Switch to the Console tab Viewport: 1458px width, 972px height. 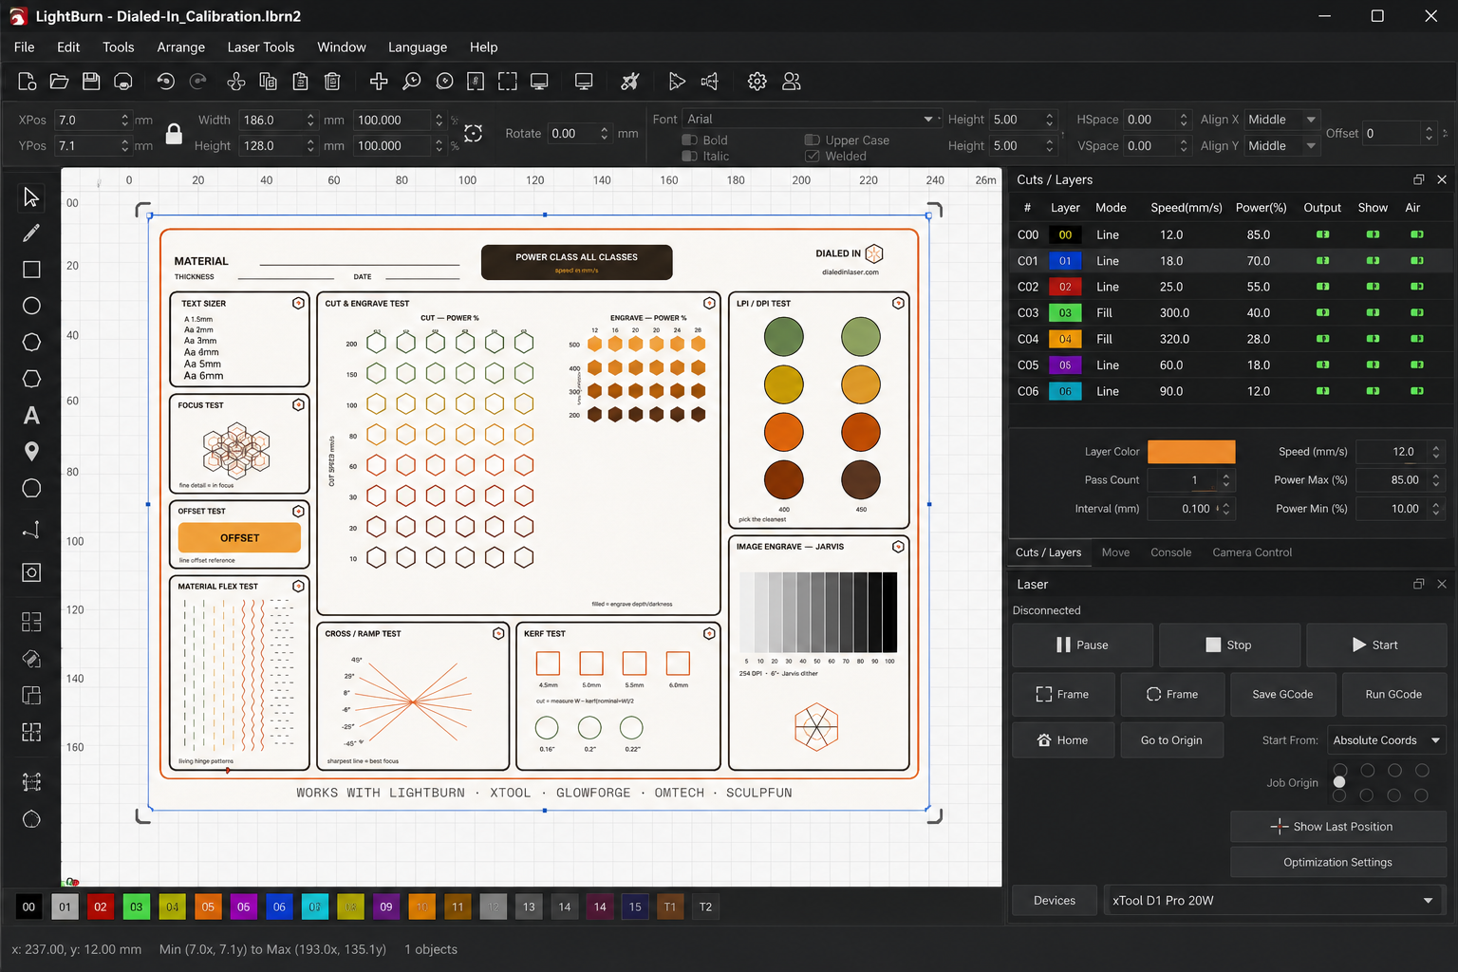[x=1170, y=552]
